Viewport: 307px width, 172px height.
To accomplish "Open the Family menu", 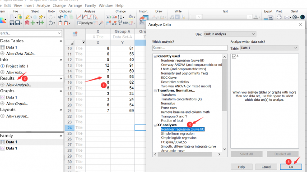I will point(90,5).
